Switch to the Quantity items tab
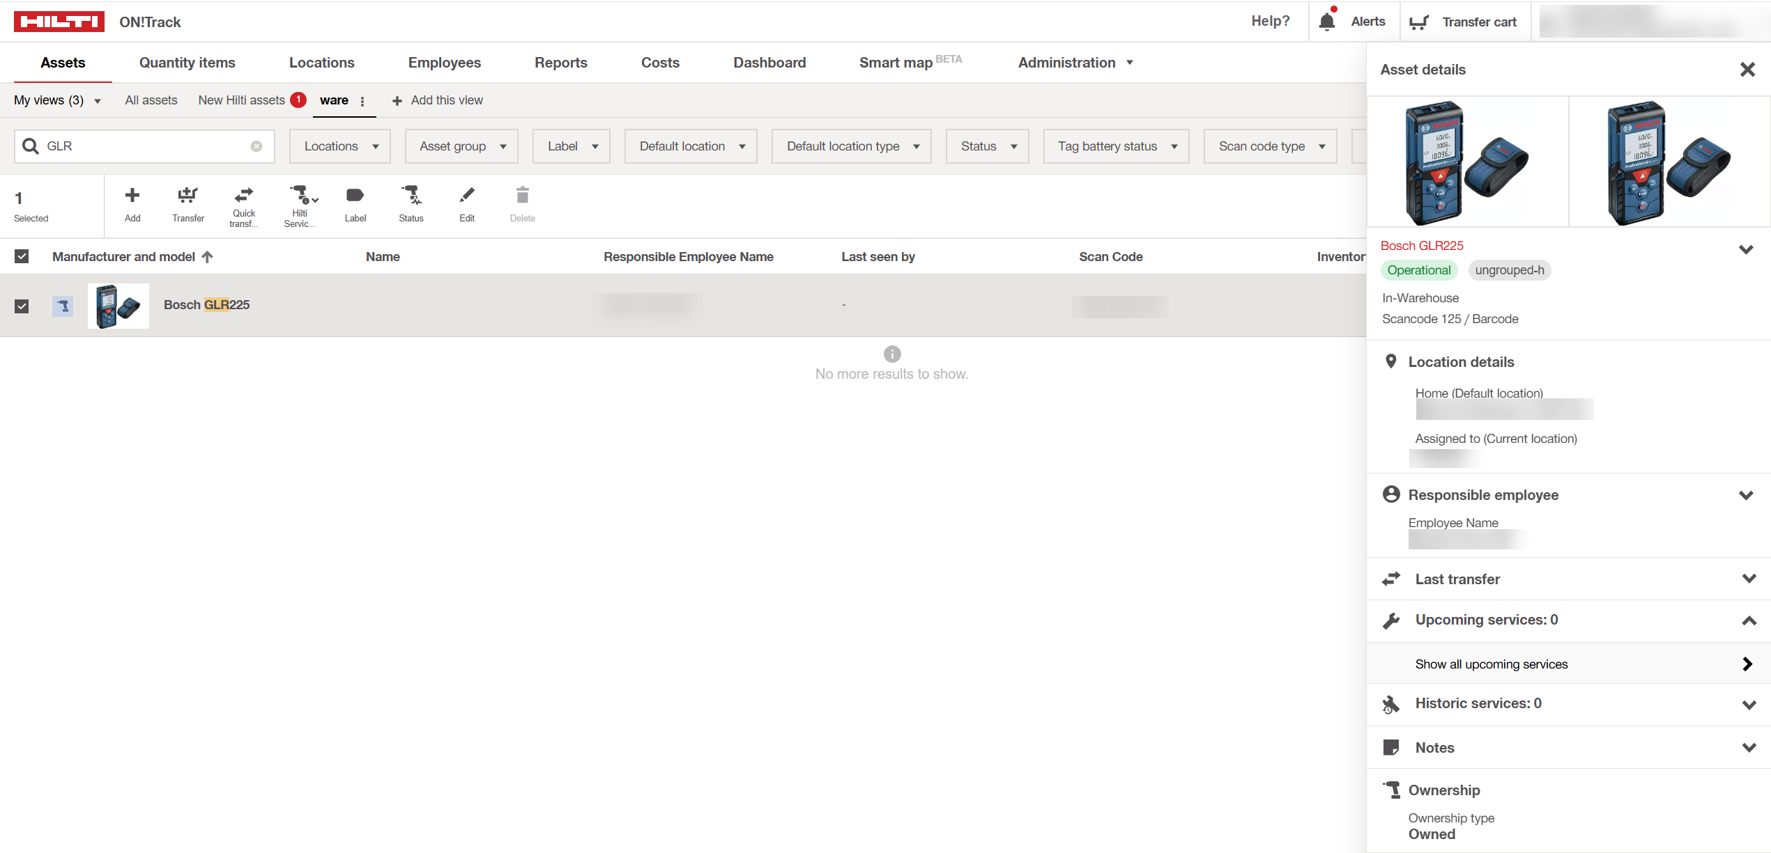 click(x=187, y=63)
